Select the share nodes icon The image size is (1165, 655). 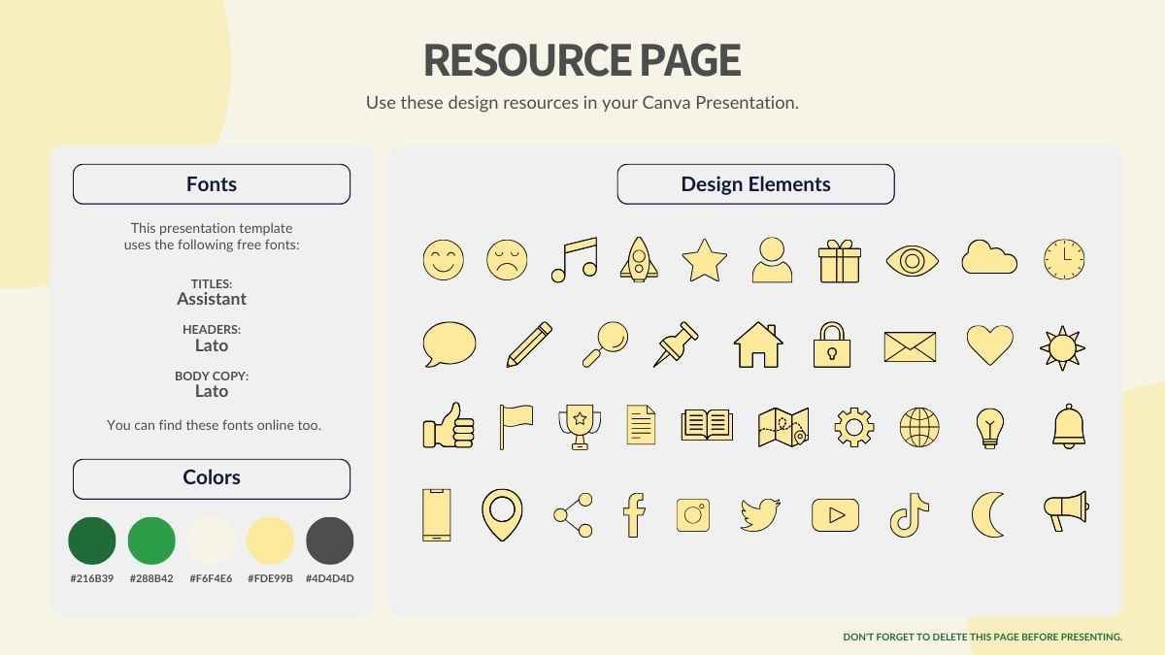tap(573, 515)
